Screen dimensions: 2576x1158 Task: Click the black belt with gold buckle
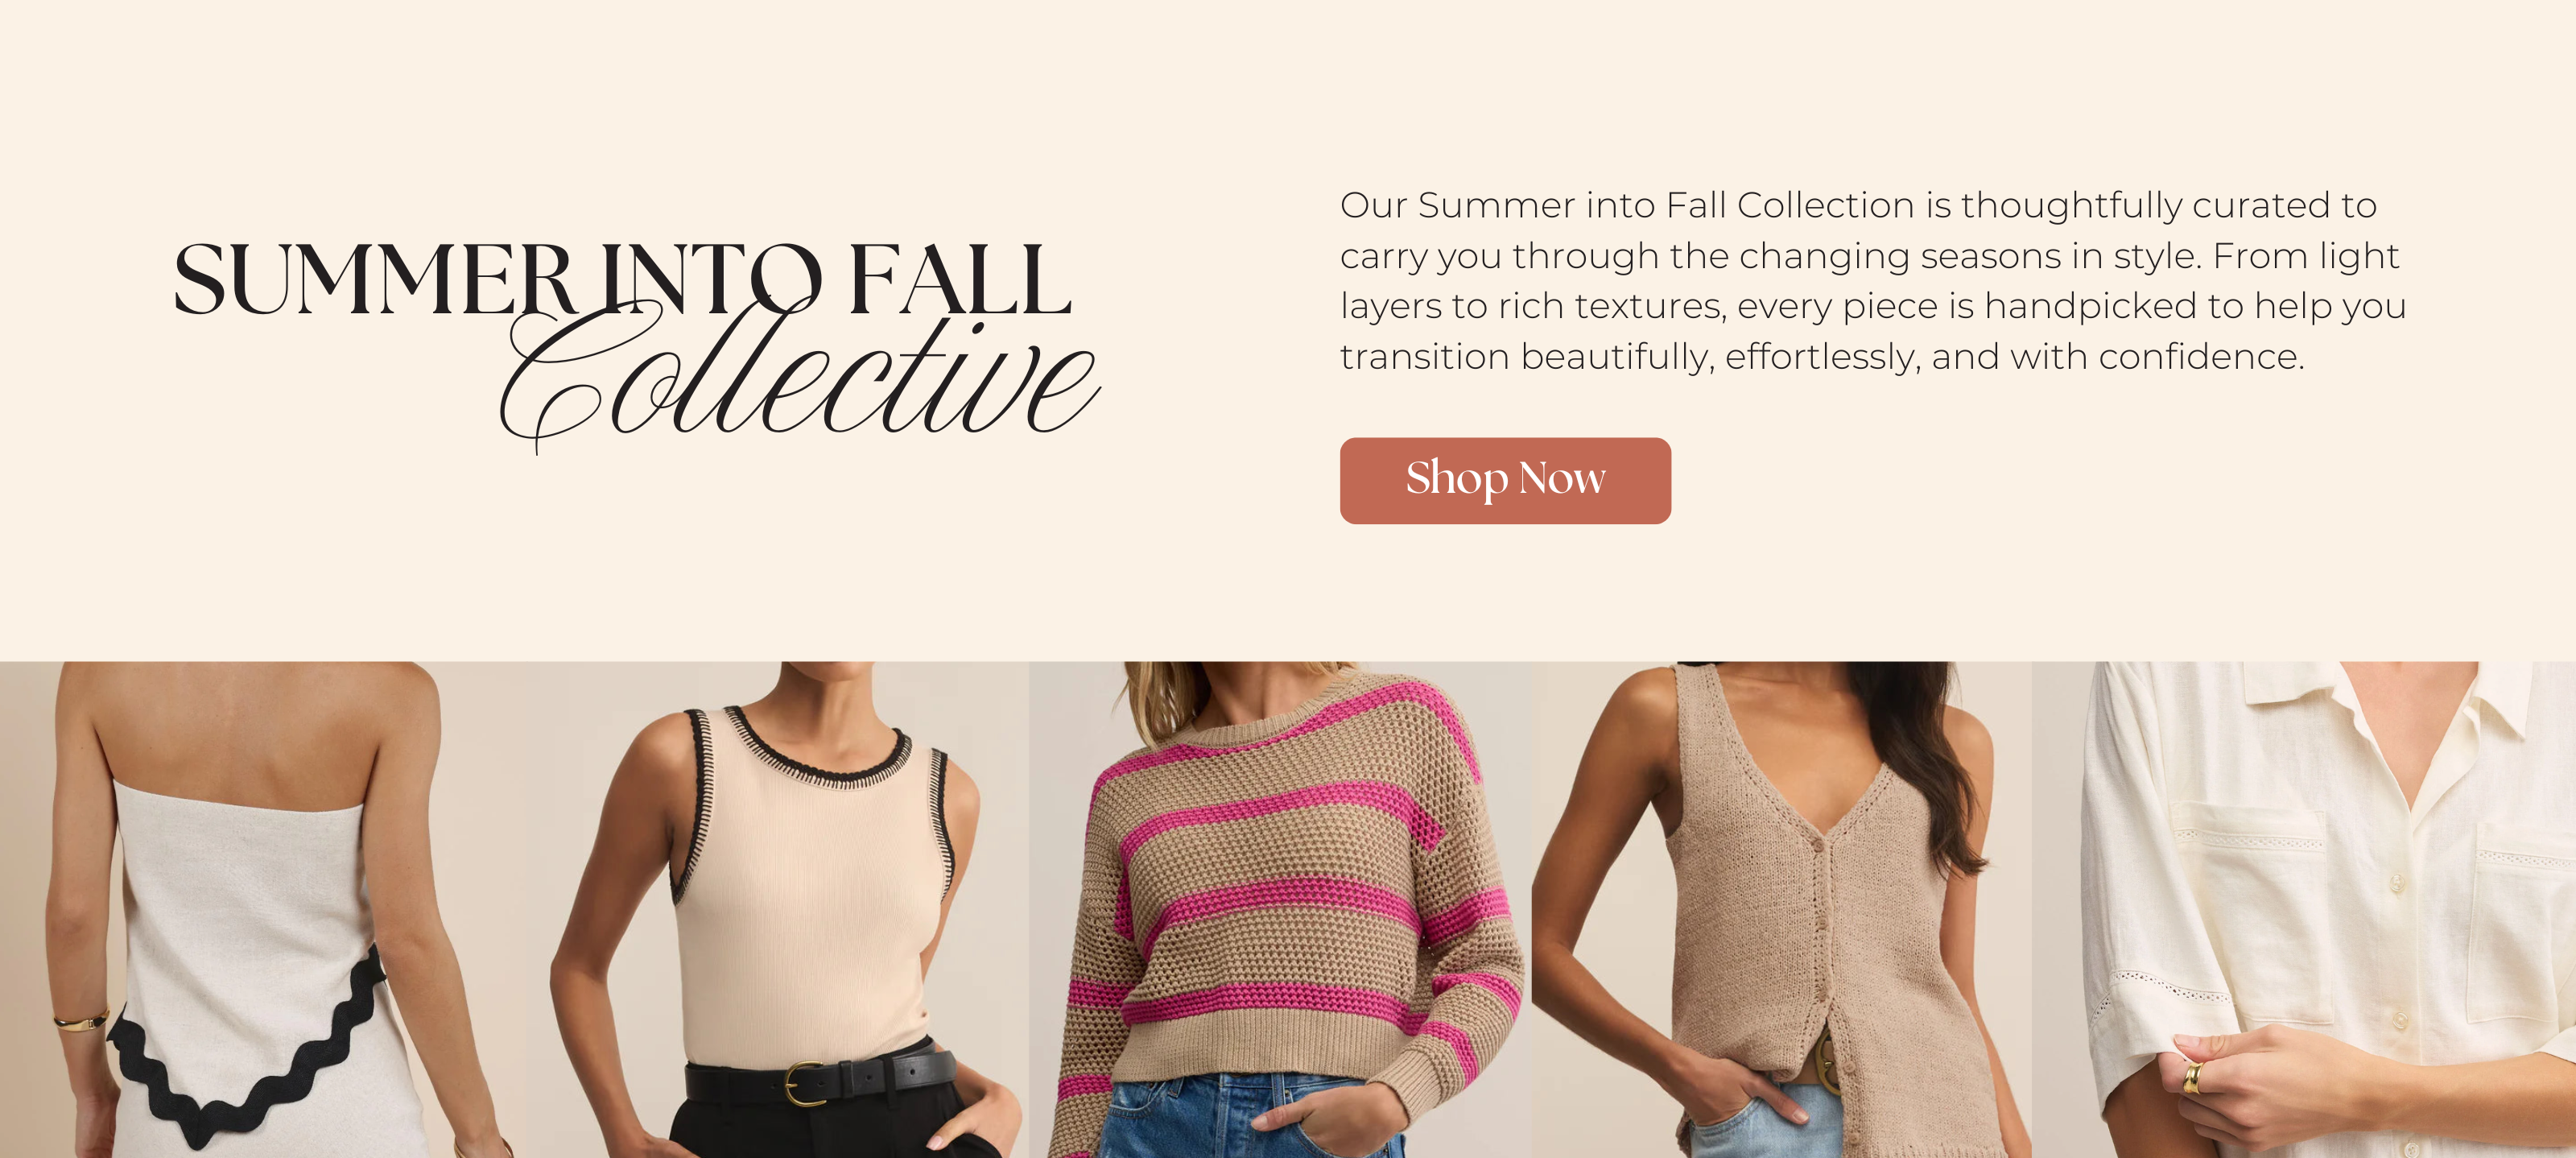click(x=820, y=1078)
